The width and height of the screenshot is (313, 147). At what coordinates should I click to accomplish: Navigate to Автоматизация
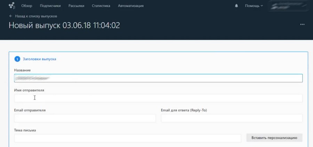[130, 6]
